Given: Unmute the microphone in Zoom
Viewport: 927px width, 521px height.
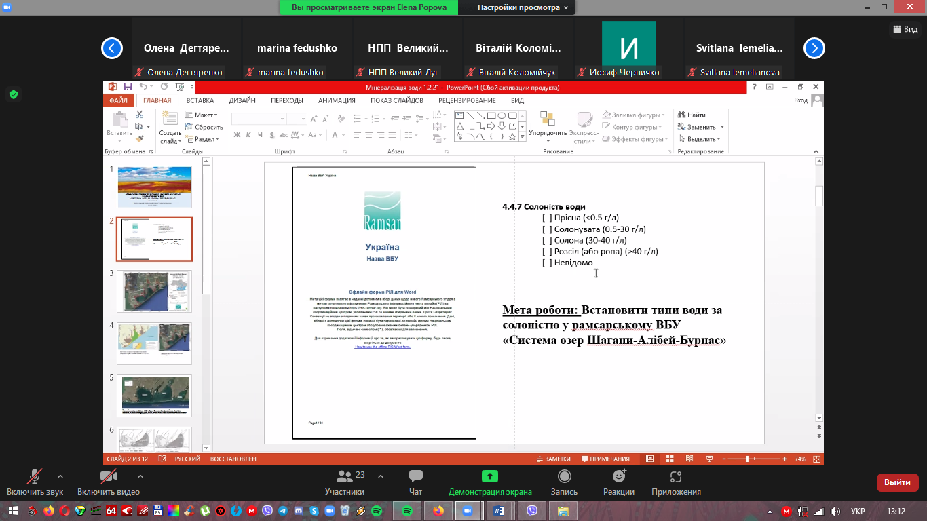Looking at the screenshot, I should [x=35, y=477].
